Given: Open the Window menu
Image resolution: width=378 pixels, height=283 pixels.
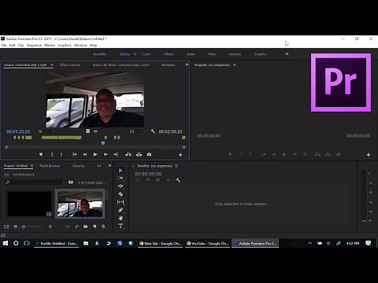Looking at the screenshot, I should tap(80, 45).
